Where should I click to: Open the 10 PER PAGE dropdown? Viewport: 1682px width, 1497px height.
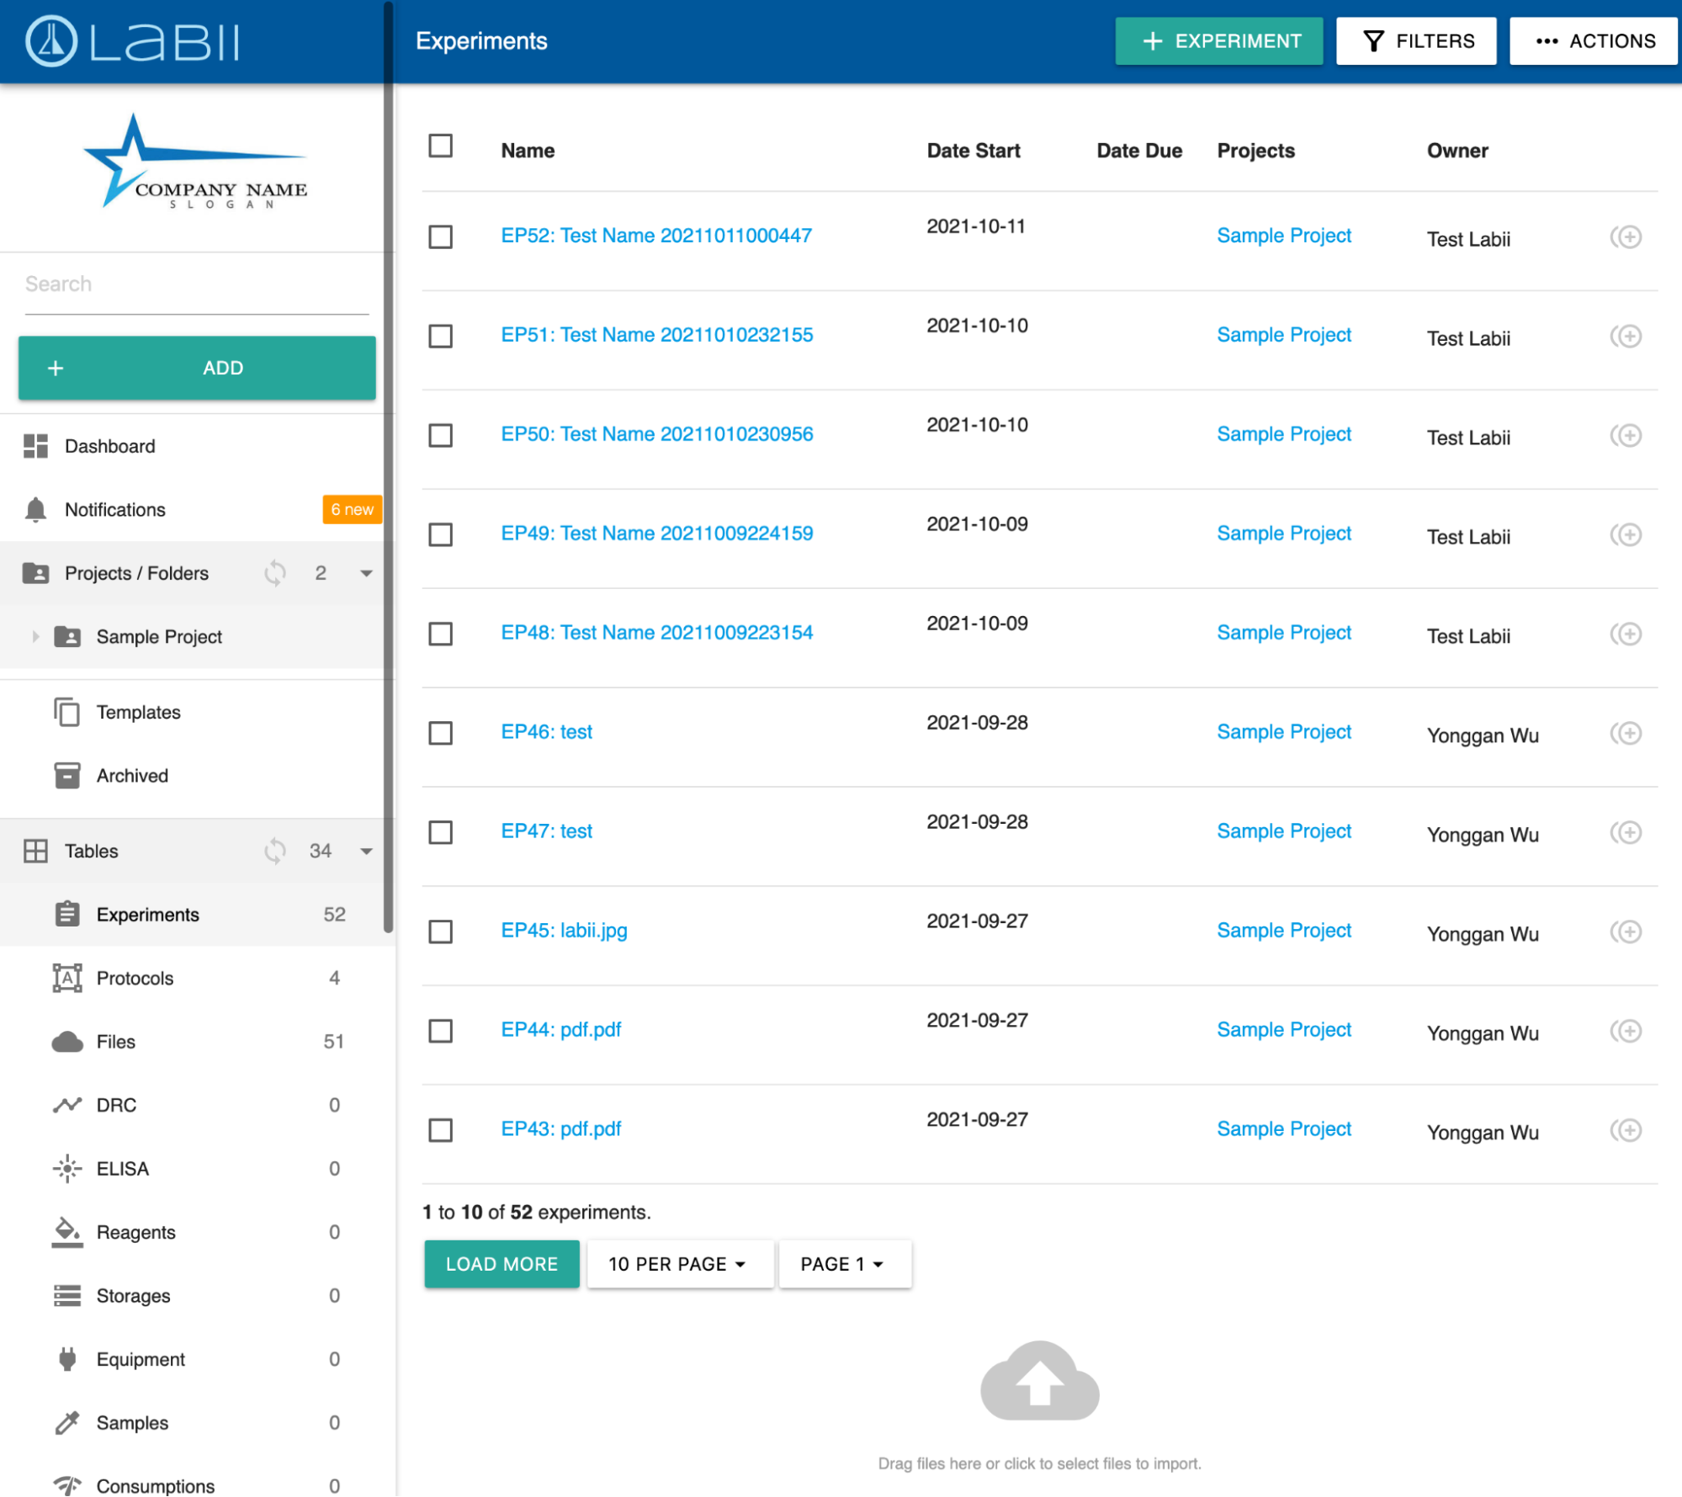coord(678,1264)
